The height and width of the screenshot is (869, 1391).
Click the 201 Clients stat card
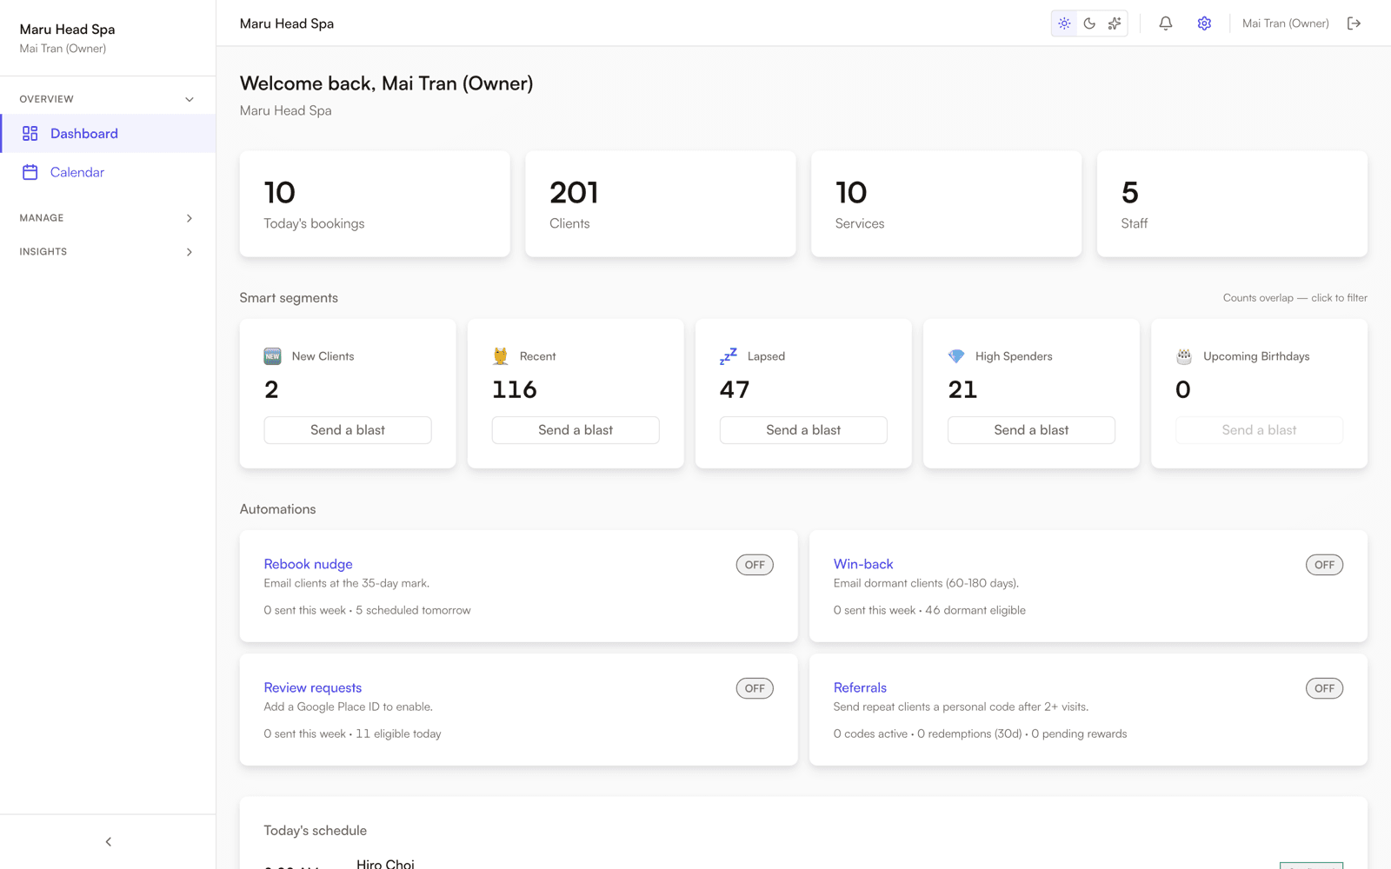click(x=661, y=204)
